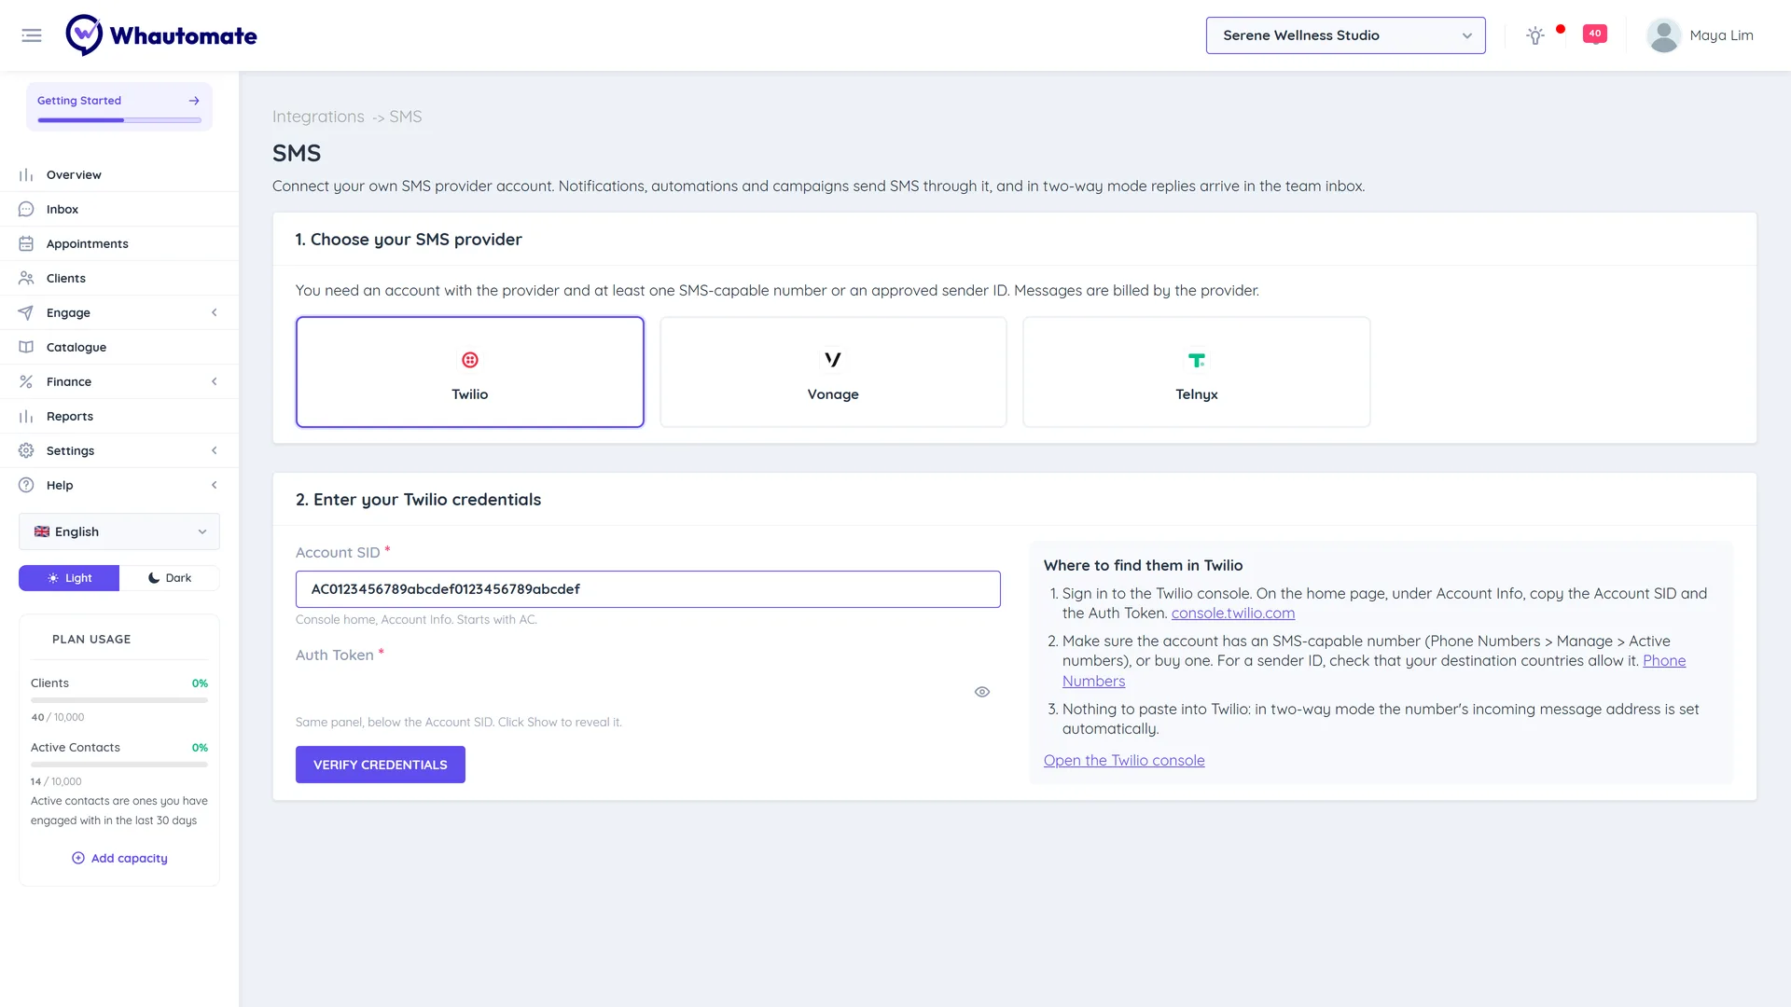Viewport: 1791px width, 1007px height.
Task: Open the Serene Wellness Studio dropdown
Action: point(1345,35)
